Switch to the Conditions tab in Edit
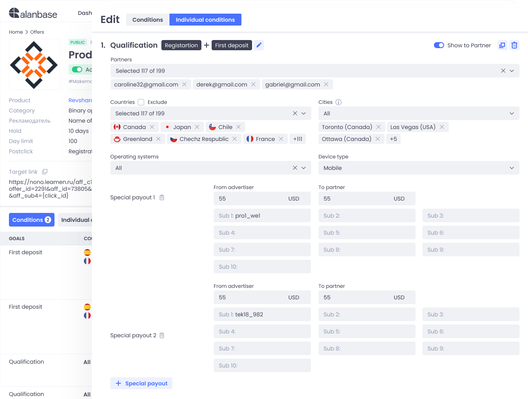The width and height of the screenshot is (528, 399). coord(147,20)
